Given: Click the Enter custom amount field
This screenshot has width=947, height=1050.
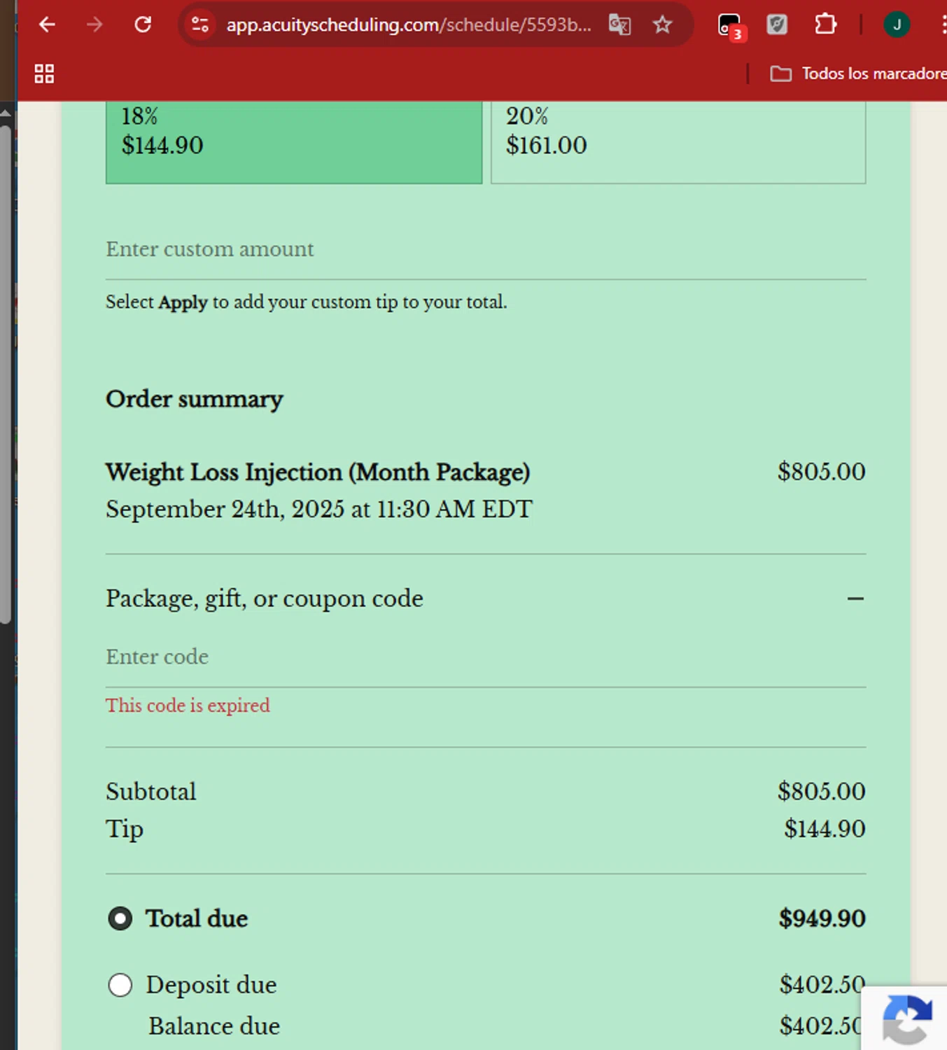Looking at the screenshot, I should [x=486, y=250].
